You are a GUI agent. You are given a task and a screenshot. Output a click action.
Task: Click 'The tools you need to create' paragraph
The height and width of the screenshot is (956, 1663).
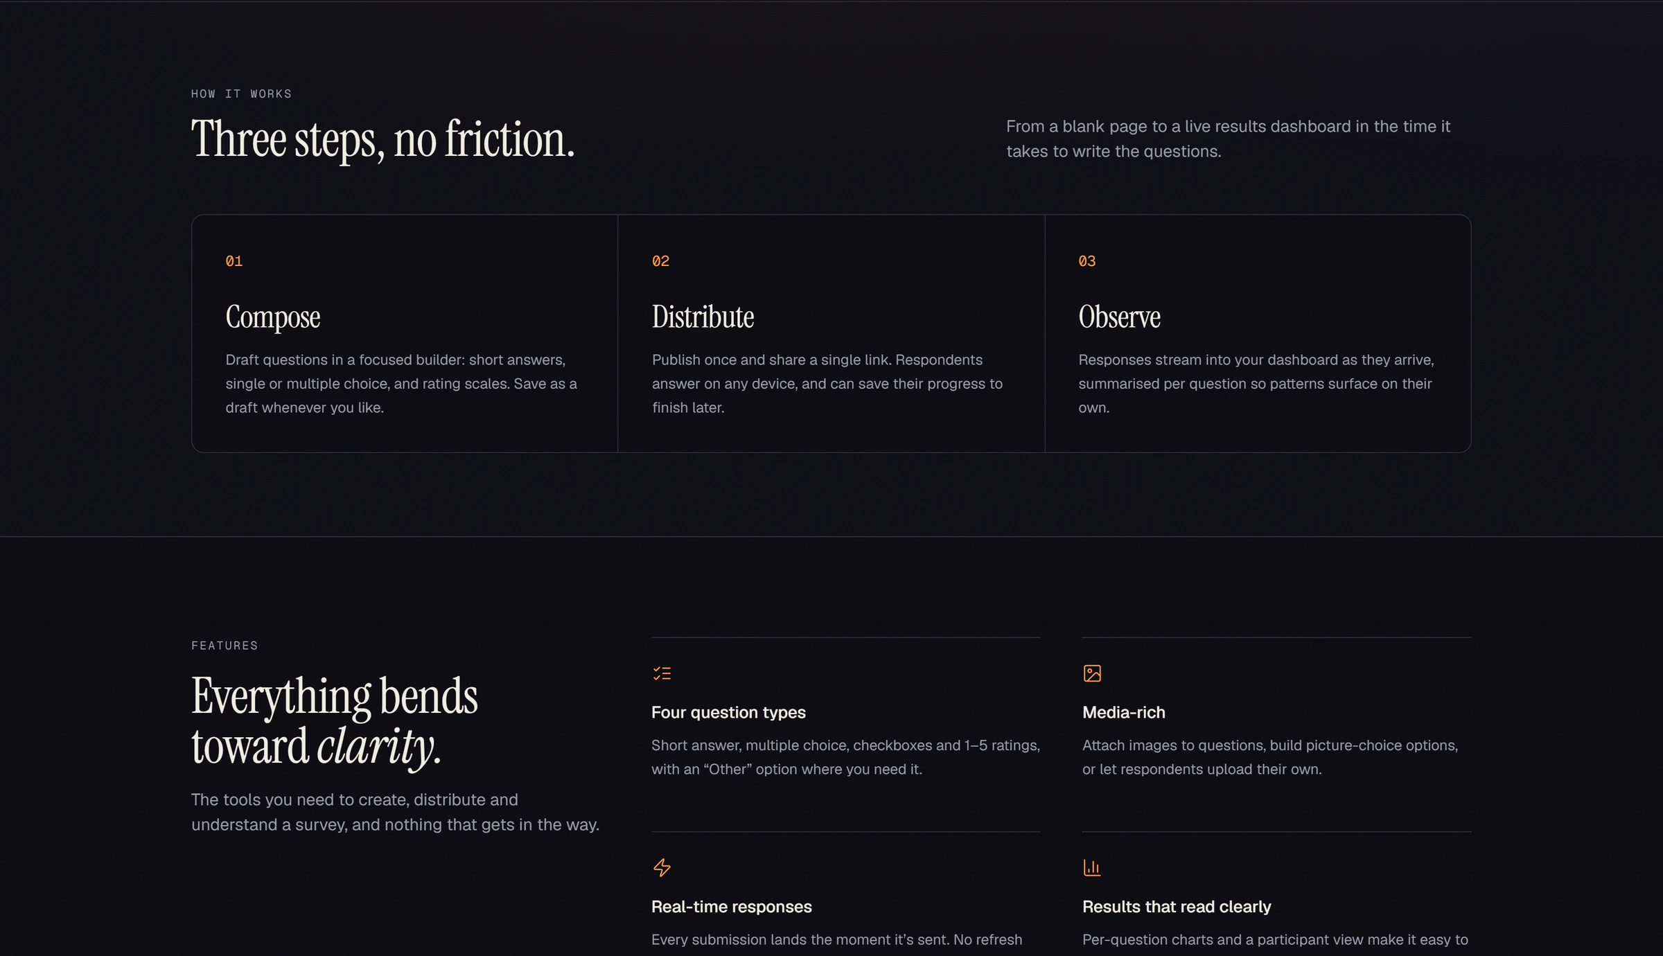point(395,812)
